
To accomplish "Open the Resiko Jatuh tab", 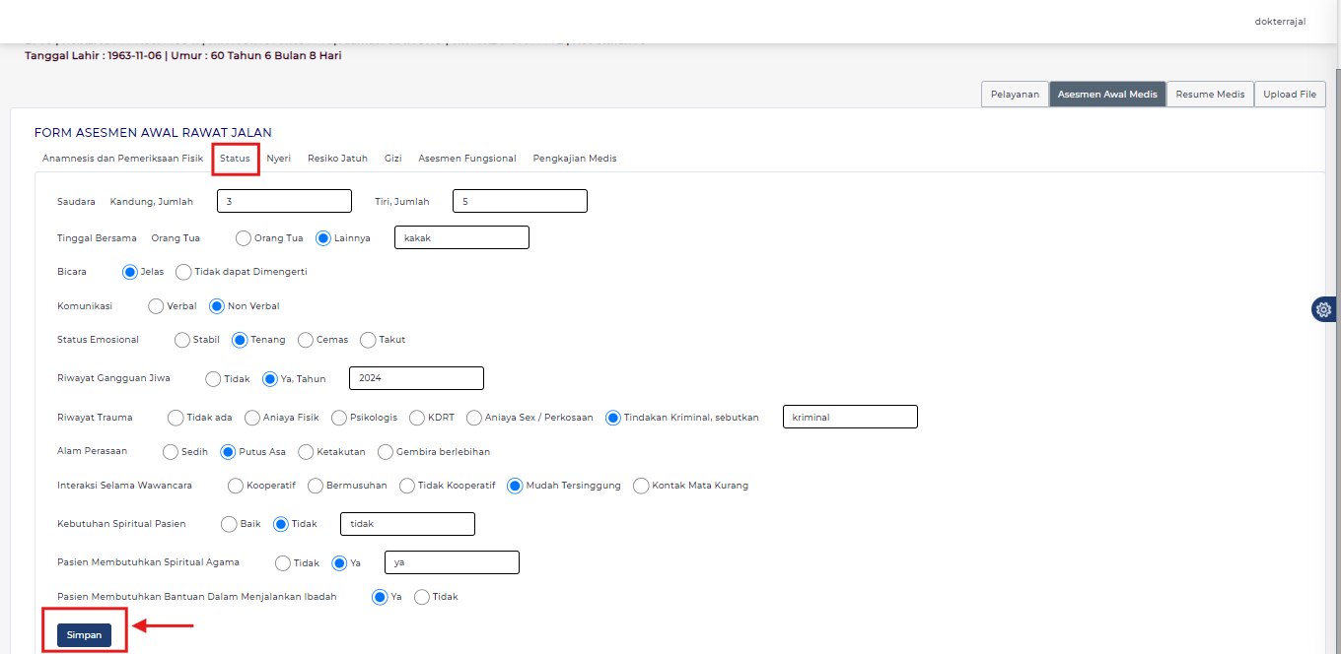I will click(337, 159).
